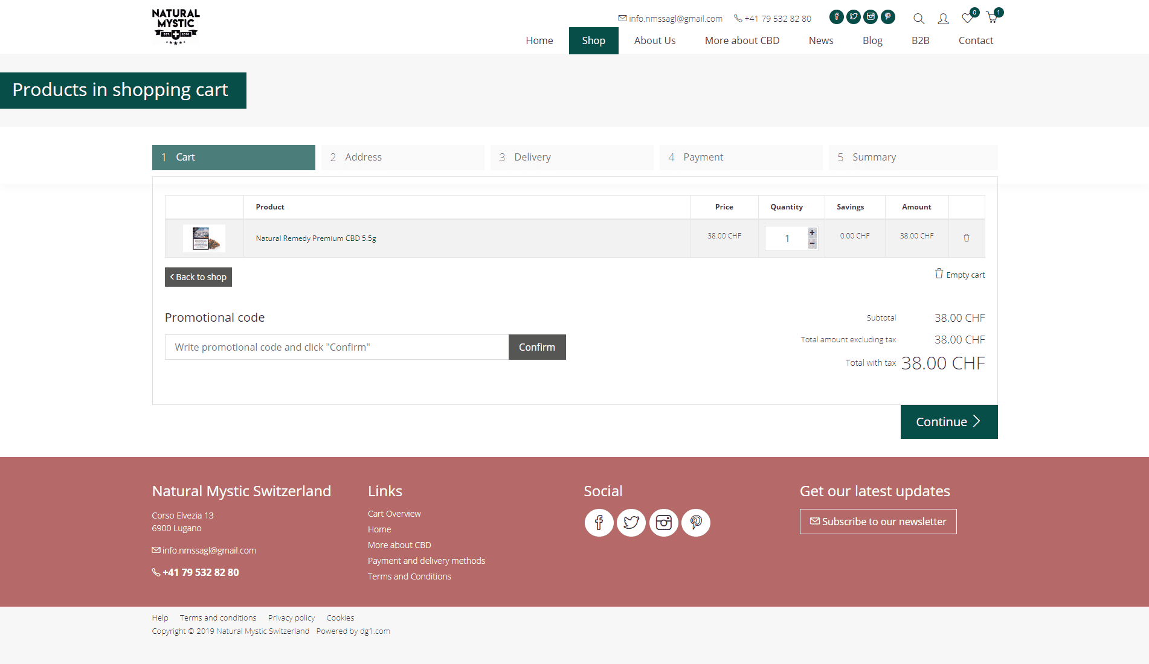This screenshot has height=664, width=1149.
Task: Click the Back to shop button
Action: point(198,277)
